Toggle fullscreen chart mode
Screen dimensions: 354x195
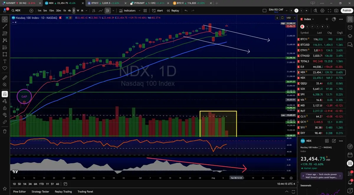coord(329,11)
